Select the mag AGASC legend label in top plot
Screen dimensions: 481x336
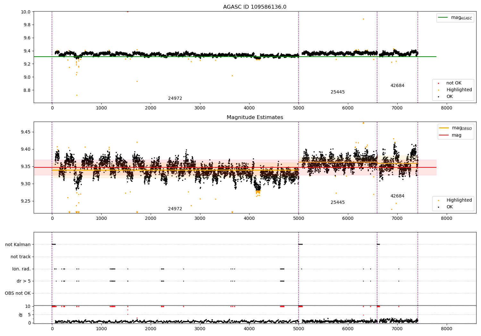pyautogui.click(x=461, y=18)
